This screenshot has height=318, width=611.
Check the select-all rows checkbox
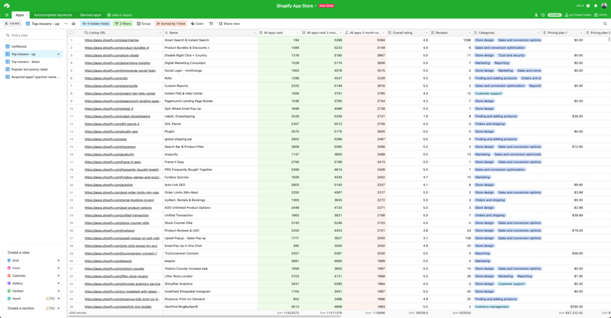71,33
